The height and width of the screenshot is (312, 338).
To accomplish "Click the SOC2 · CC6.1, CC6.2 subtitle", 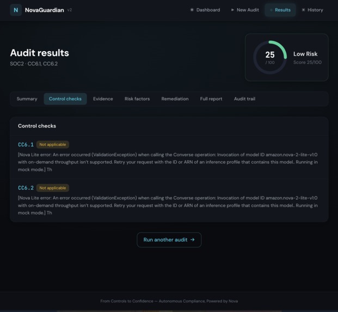I will coord(34,64).
